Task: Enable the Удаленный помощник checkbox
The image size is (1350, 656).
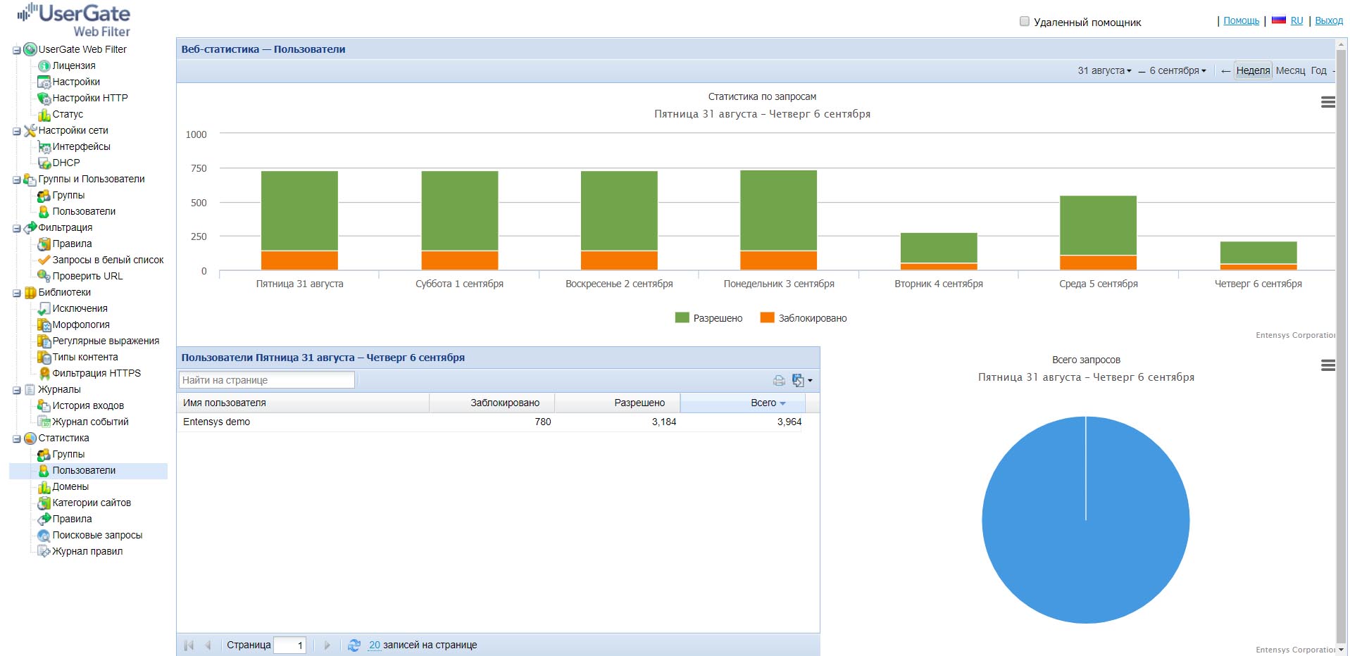Action: (1025, 21)
